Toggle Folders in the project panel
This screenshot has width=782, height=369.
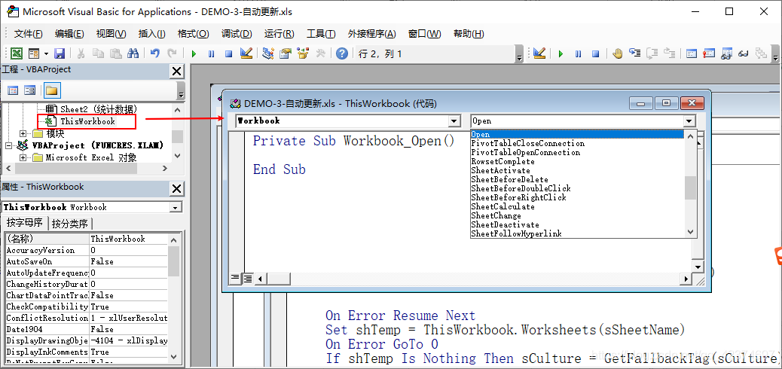[x=52, y=90]
